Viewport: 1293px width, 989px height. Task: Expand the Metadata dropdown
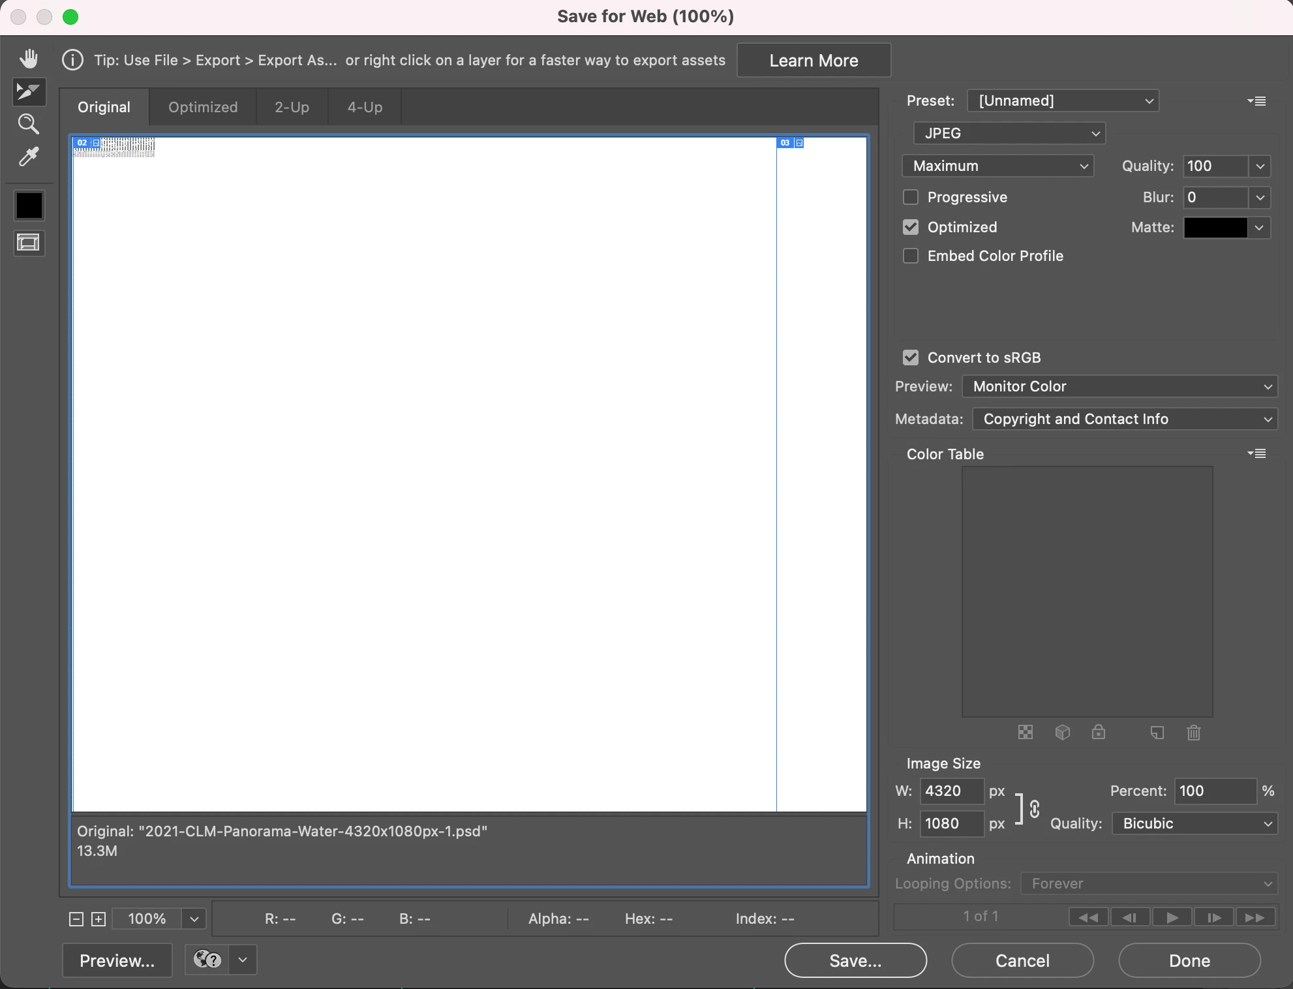(x=1125, y=419)
